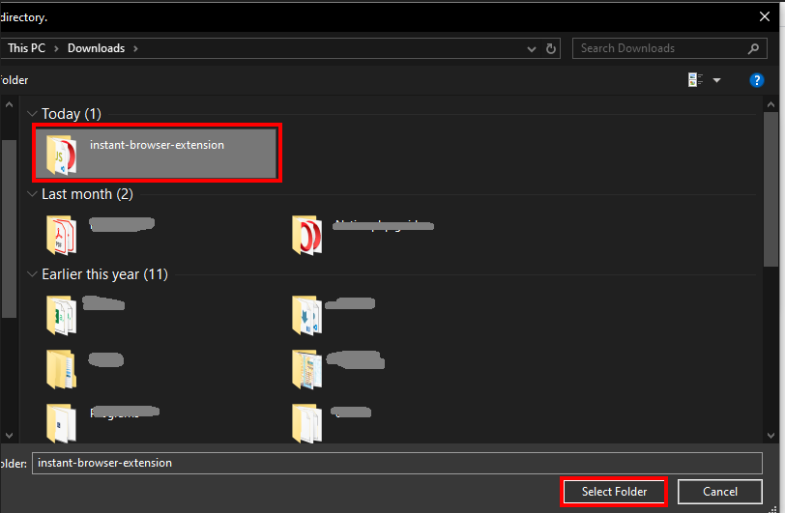Image resolution: width=785 pixels, height=513 pixels.
Task: Click This PC in the breadcrumb
Action: (x=26, y=48)
